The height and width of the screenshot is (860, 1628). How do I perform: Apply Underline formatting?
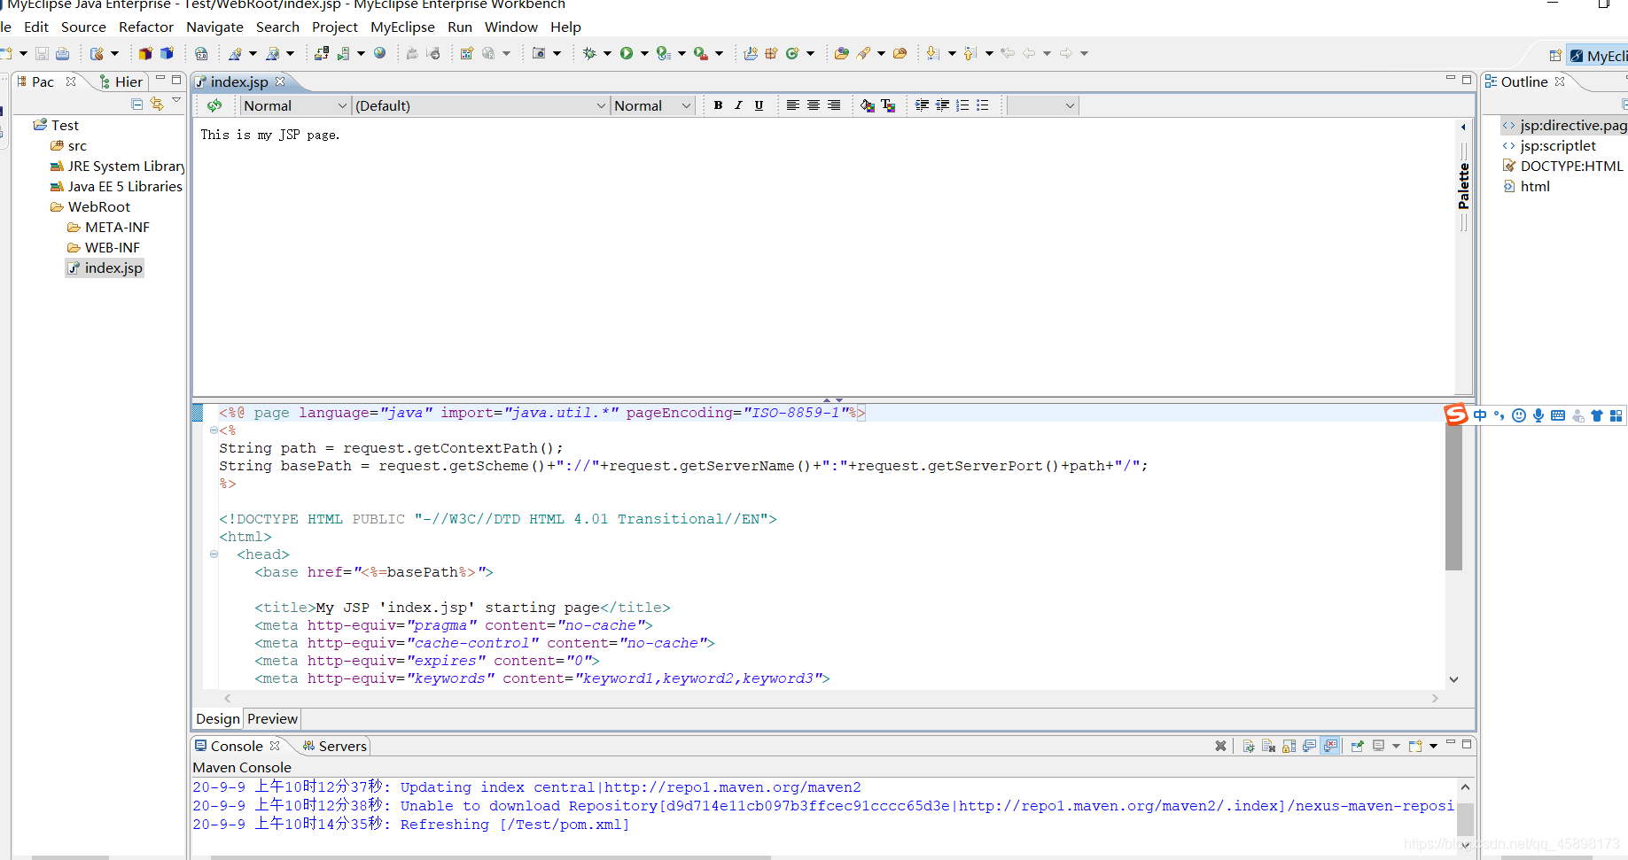(759, 105)
